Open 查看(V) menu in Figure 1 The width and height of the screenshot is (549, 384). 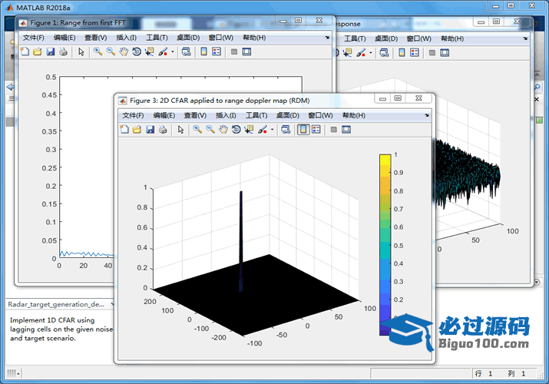click(95, 38)
